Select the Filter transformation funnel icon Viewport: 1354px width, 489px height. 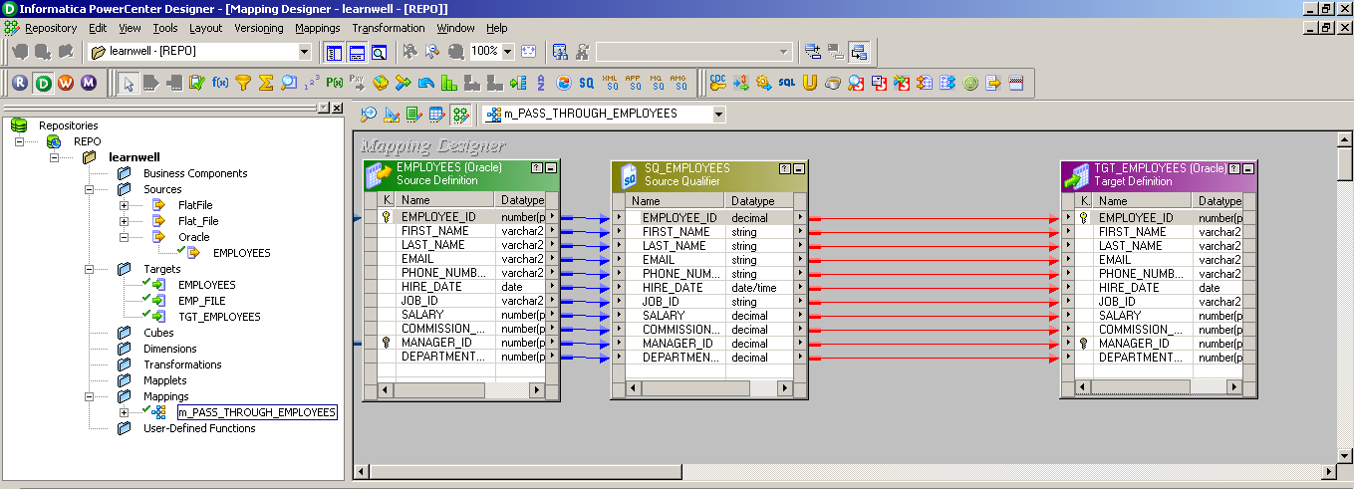pos(242,83)
